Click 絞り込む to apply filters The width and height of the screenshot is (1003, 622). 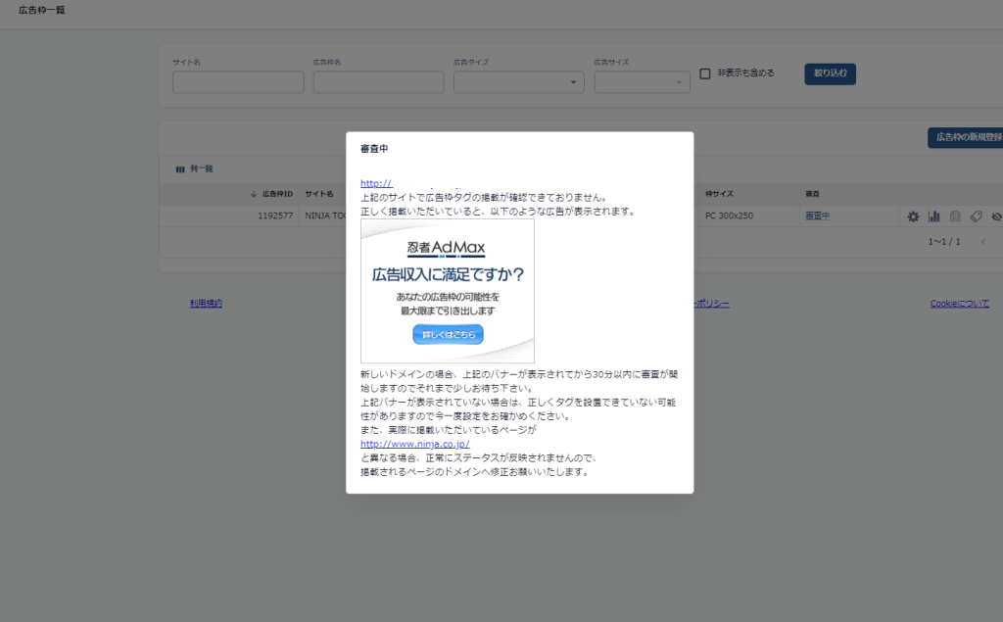click(830, 73)
